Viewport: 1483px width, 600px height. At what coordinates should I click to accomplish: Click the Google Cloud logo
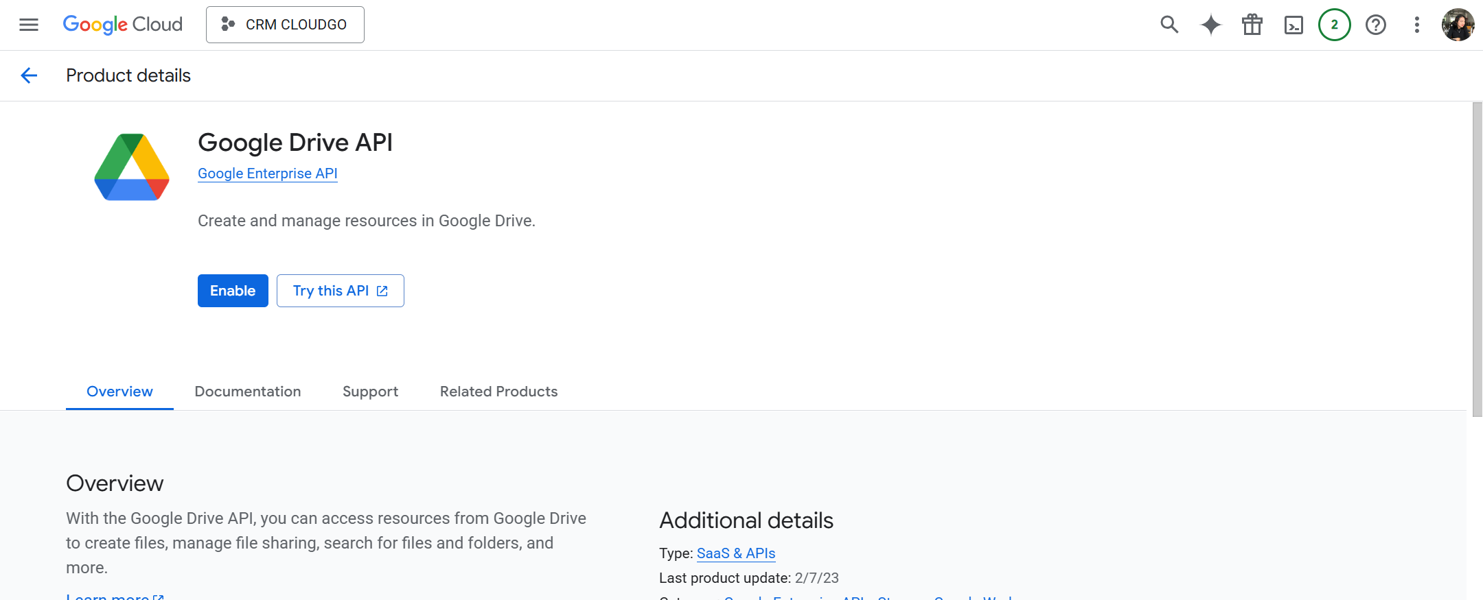(x=122, y=25)
